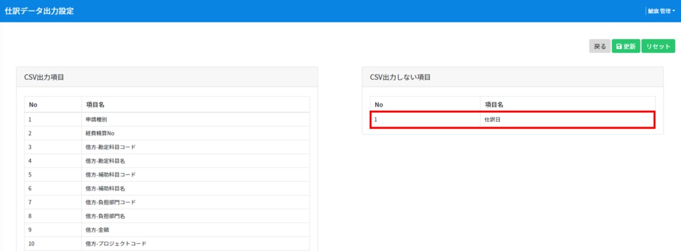Select the 借方-補助科目名 row

(167, 189)
